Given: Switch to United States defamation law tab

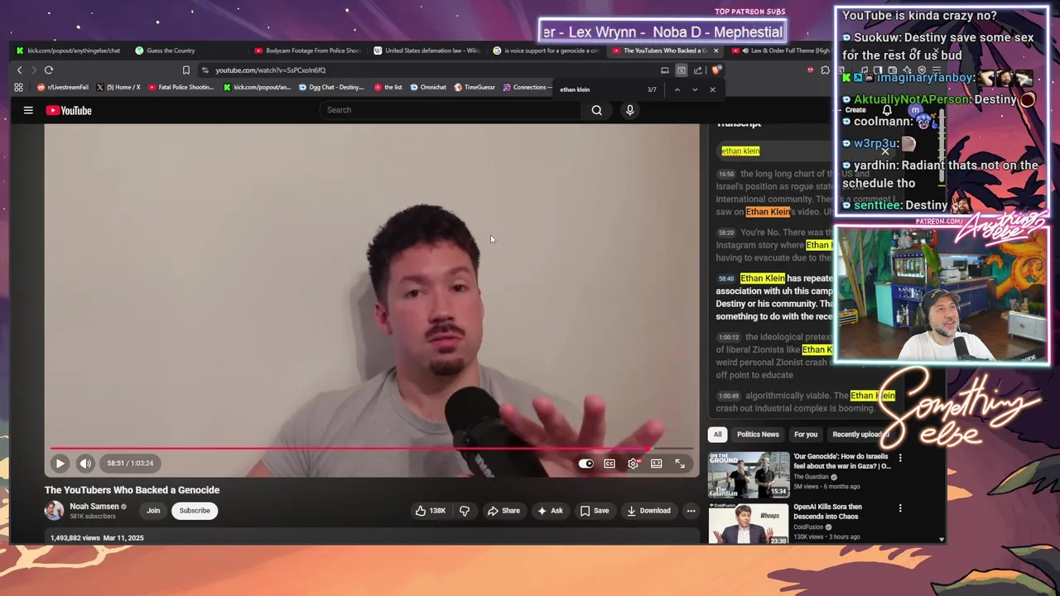Looking at the screenshot, I should (x=426, y=50).
